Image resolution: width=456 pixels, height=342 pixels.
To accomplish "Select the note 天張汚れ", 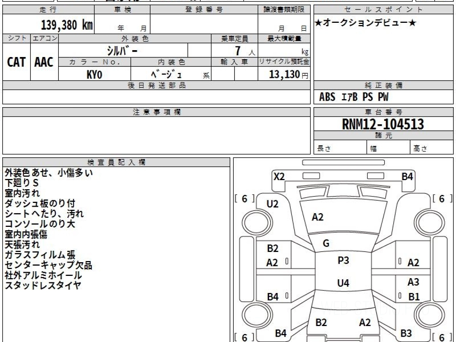I will [x=22, y=245].
